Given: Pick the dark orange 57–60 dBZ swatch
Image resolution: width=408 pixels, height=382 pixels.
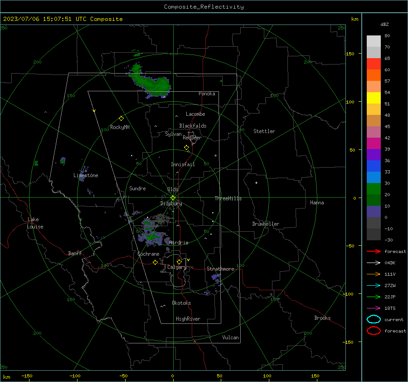Looking at the screenshot, I should (x=374, y=75).
